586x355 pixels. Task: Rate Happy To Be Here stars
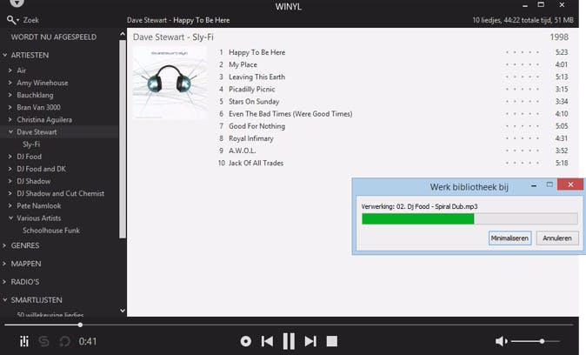click(522, 52)
